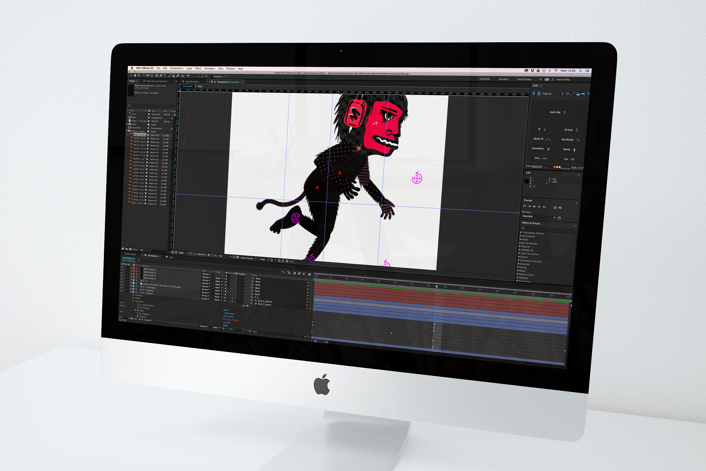Hide layer 1 Black Solid eye
706x471 pixels.
[x=122, y=267]
